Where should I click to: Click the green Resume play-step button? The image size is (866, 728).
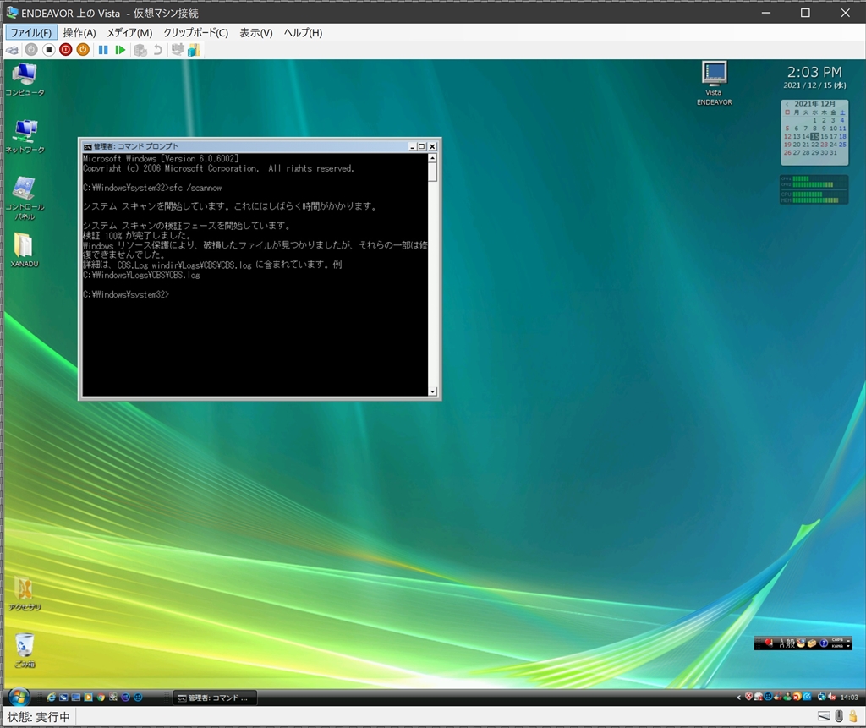(x=120, y=50)
